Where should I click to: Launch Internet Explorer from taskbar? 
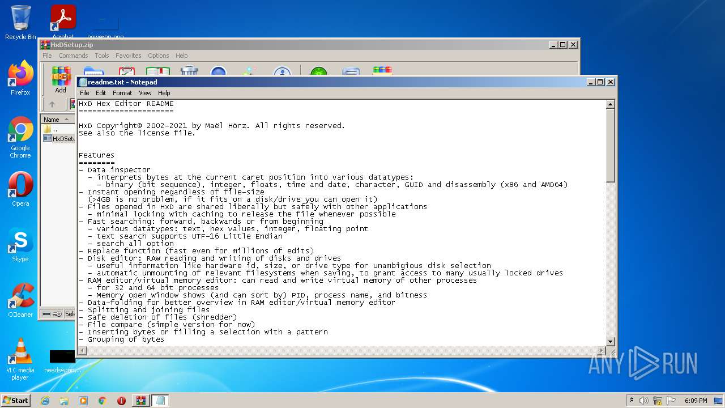click(x=45, y=401)
